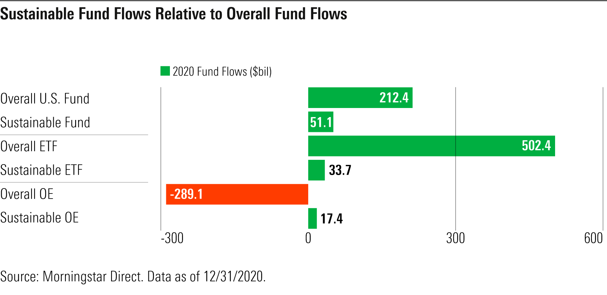Click the "Overall OE" category label
The image size is (607, 295).
(x=27, y=194)
